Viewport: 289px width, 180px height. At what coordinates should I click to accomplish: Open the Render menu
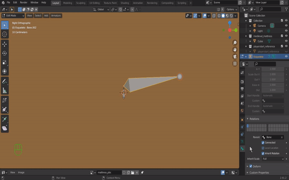(x=24, y=2)
